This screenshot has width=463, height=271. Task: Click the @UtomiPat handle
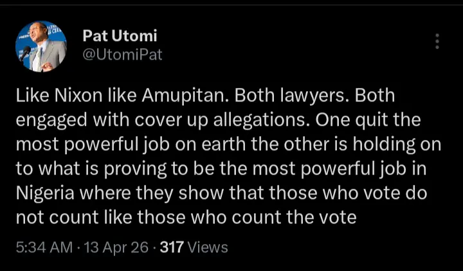122,55
